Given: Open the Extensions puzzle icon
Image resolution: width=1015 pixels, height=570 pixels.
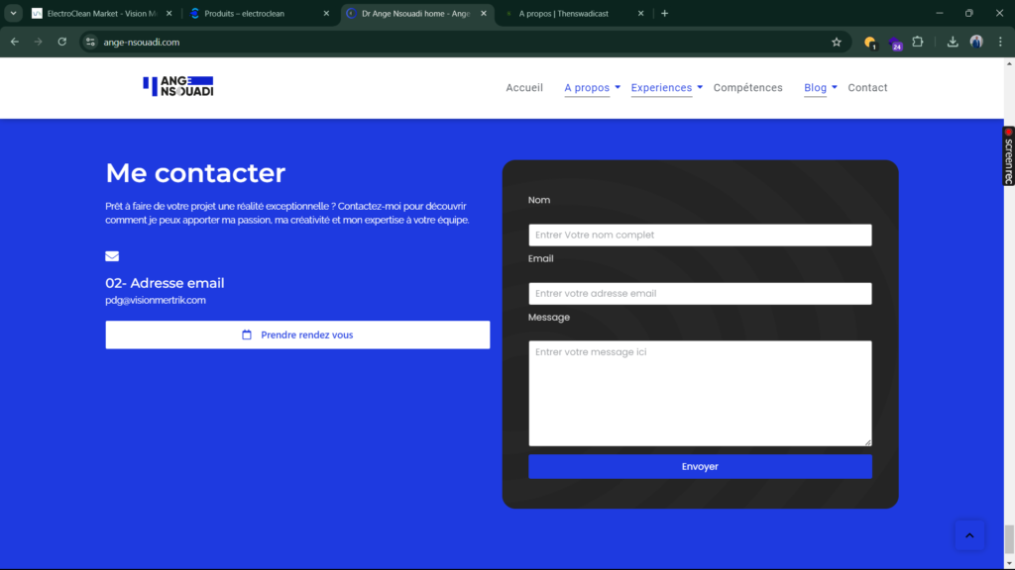Looking at the screenshot, I should (918, 42).
